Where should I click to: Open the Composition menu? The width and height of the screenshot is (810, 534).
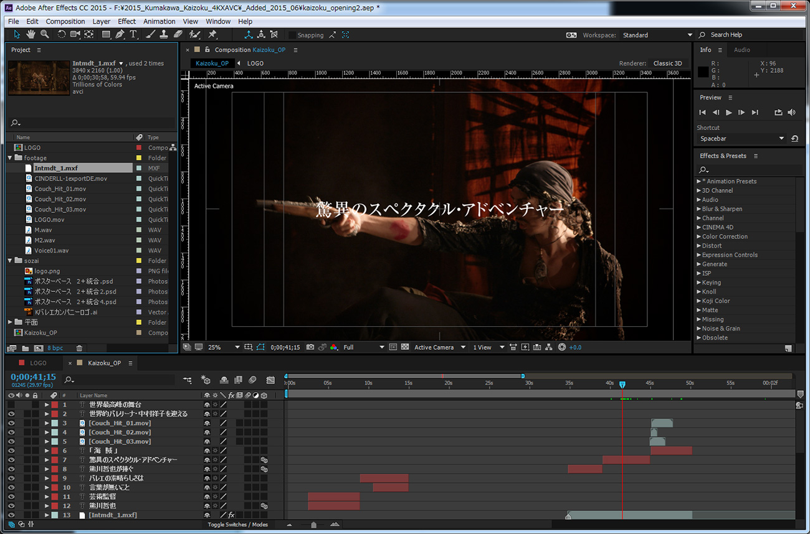point(65,21)
